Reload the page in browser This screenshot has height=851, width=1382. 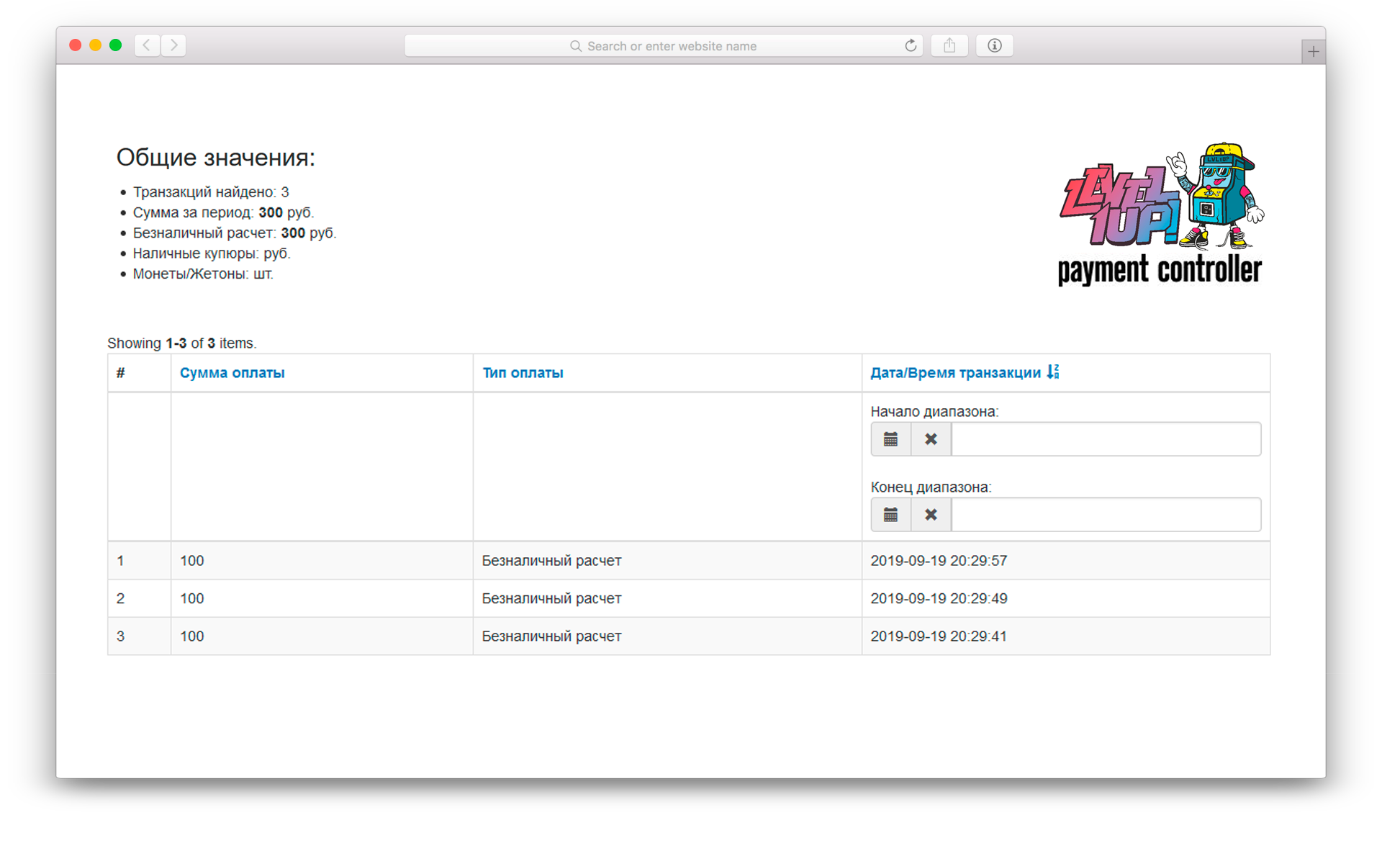point(911,46)
